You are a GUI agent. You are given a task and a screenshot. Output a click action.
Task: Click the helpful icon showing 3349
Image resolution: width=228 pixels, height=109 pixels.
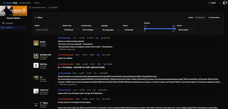tap(84, 64)
